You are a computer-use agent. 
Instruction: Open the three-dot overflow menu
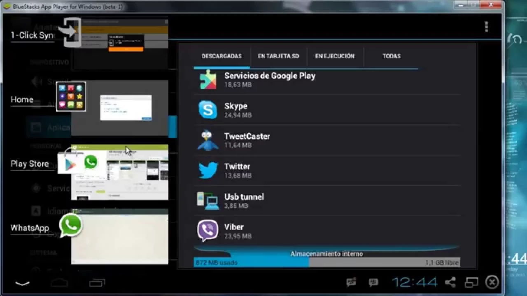tap(486, 27)
